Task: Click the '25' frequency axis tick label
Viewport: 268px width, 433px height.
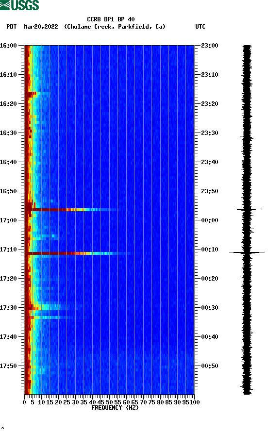Action: point(67,402)
